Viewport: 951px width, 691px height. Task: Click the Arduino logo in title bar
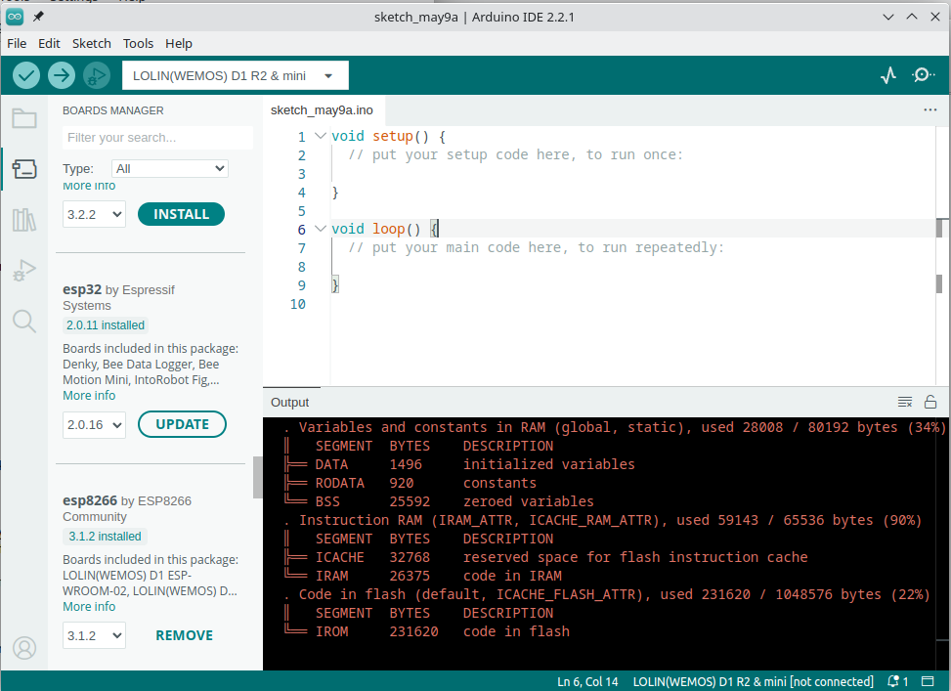(x=15, y=17)
